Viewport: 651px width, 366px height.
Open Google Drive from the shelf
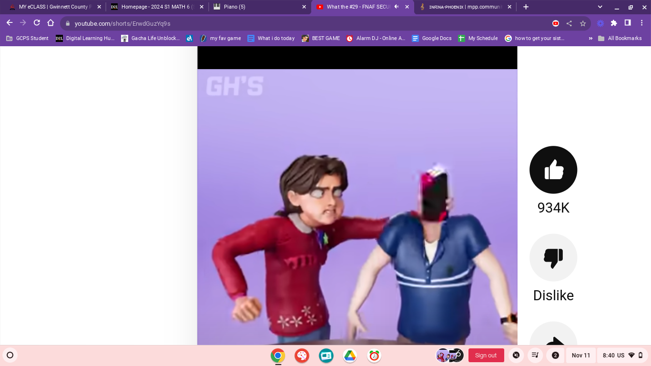[x=350, y=356]
